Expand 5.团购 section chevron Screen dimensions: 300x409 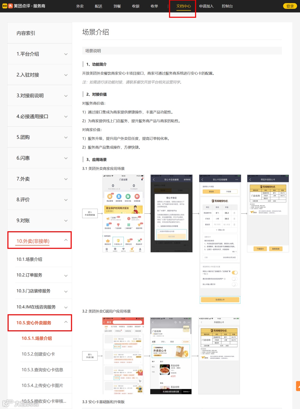(x=66, y=137)
